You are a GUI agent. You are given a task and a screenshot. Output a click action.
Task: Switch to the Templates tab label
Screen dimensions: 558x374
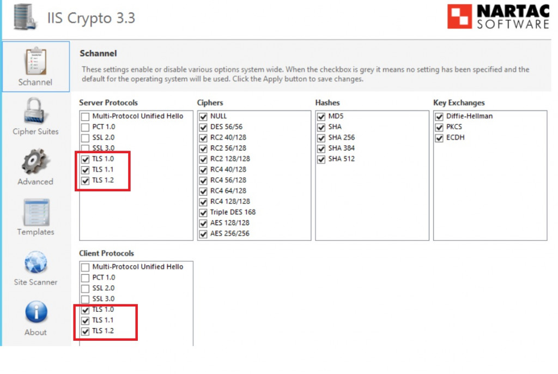pyautogui.click(x=35, y=232)
